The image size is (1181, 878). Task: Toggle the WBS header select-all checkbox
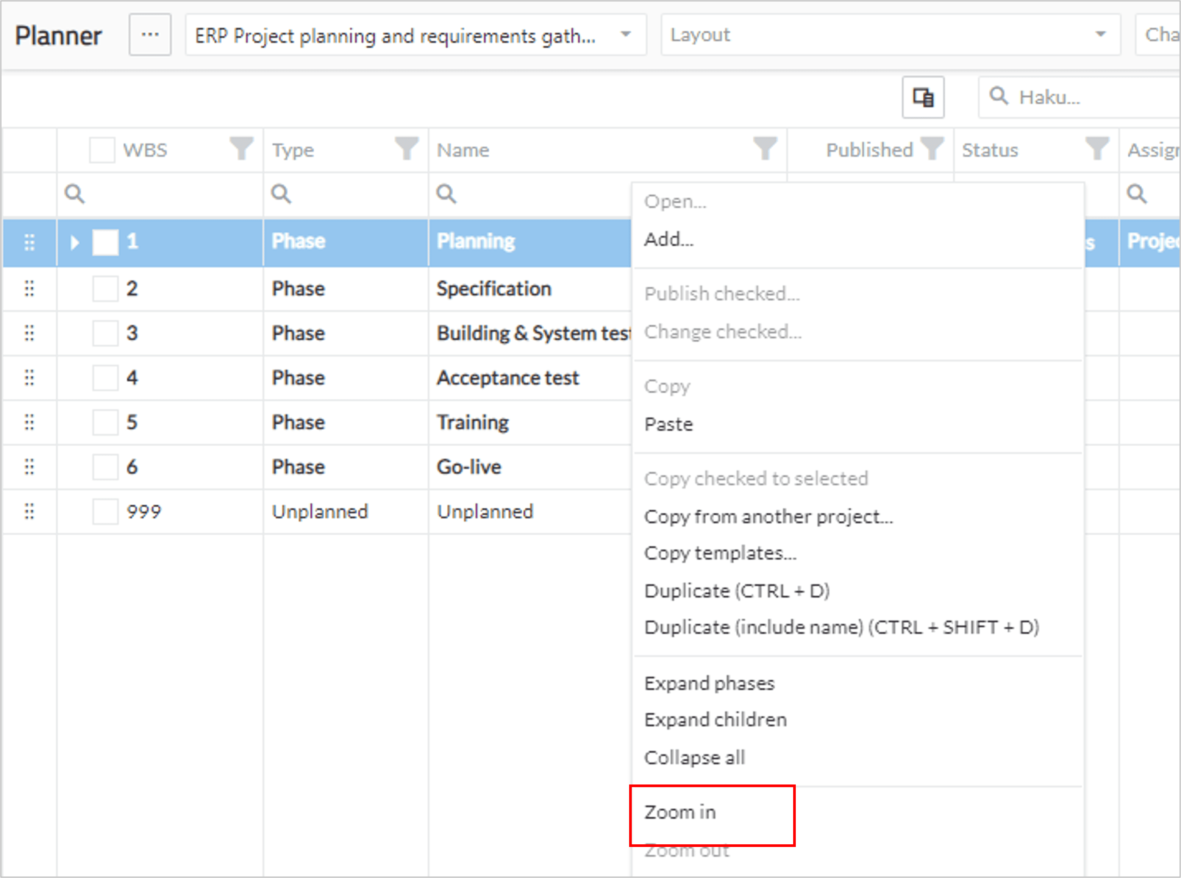102,150
